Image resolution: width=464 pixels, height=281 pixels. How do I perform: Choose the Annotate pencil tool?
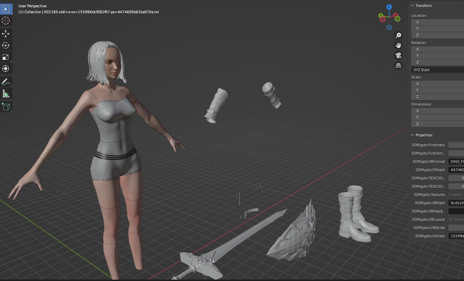pyautogui.click(x=6, y=82)
